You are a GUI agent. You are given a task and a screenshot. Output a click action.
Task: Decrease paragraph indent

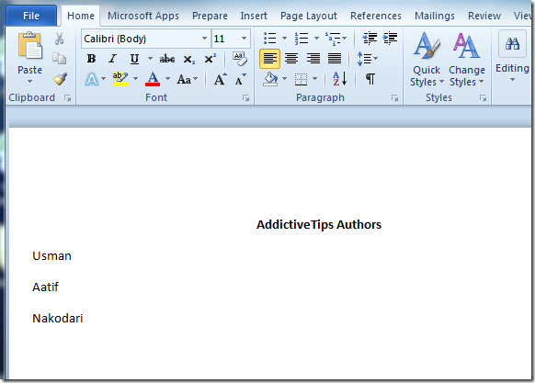coord(370,39)
